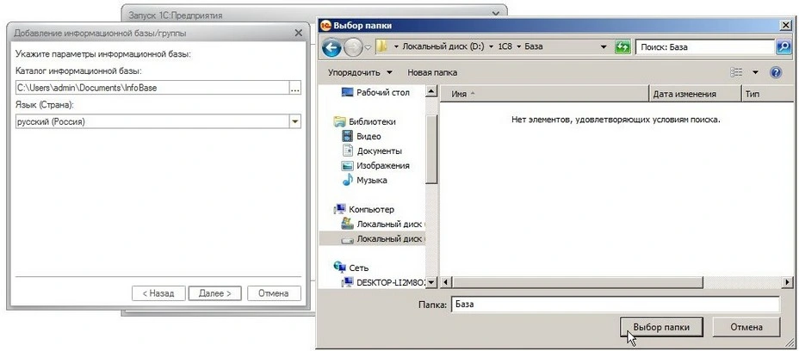Click the browse ellipsis button beside catalog path

(294, 87)
